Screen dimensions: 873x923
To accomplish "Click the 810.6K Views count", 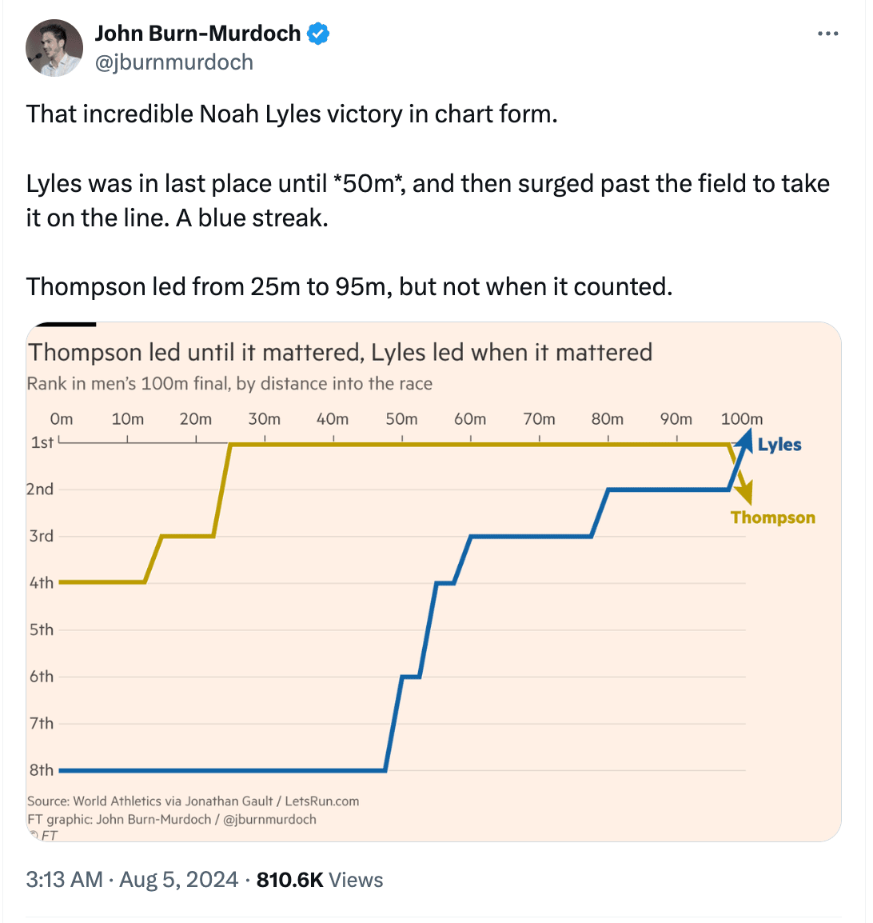I will pyautogui.click(x=320, y=880).
